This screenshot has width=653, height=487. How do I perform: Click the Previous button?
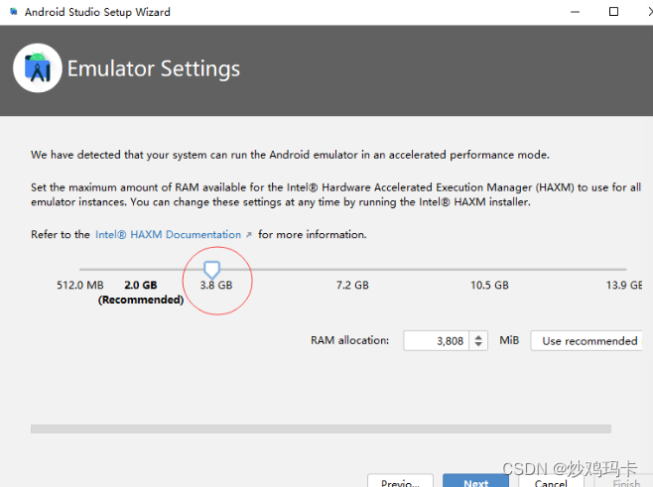click(x=400, y=481)
